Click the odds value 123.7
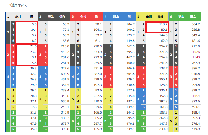208x135 pixels. pos(131,35)
